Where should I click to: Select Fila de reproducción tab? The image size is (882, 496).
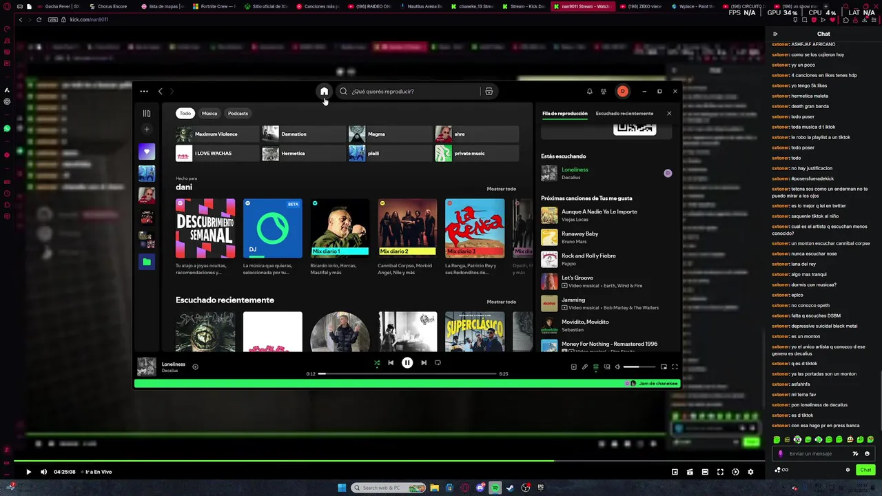pos(564,113)
